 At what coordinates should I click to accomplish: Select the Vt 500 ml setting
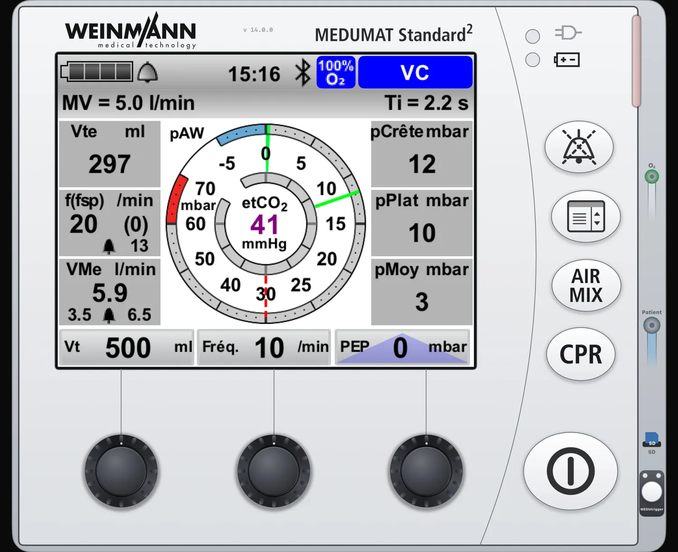[127, 347]
